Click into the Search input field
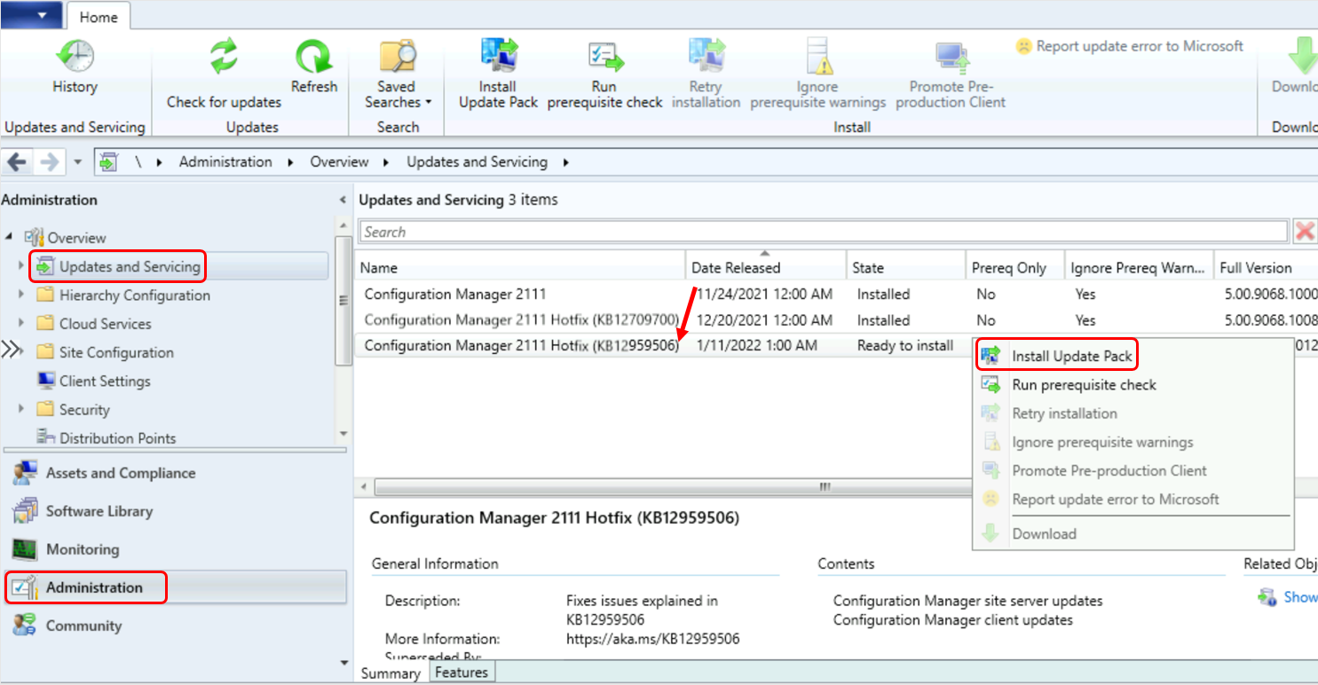 [x=823, y=232]
